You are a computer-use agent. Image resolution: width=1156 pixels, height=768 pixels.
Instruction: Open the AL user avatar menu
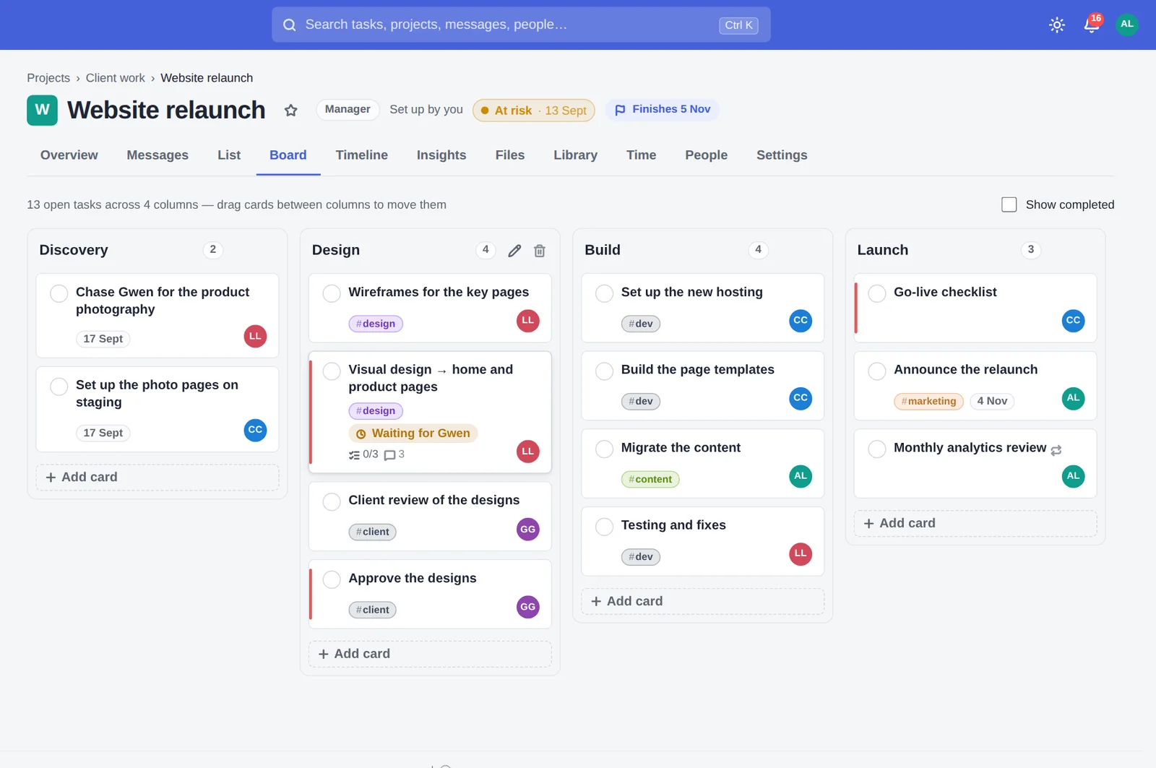1126,25
